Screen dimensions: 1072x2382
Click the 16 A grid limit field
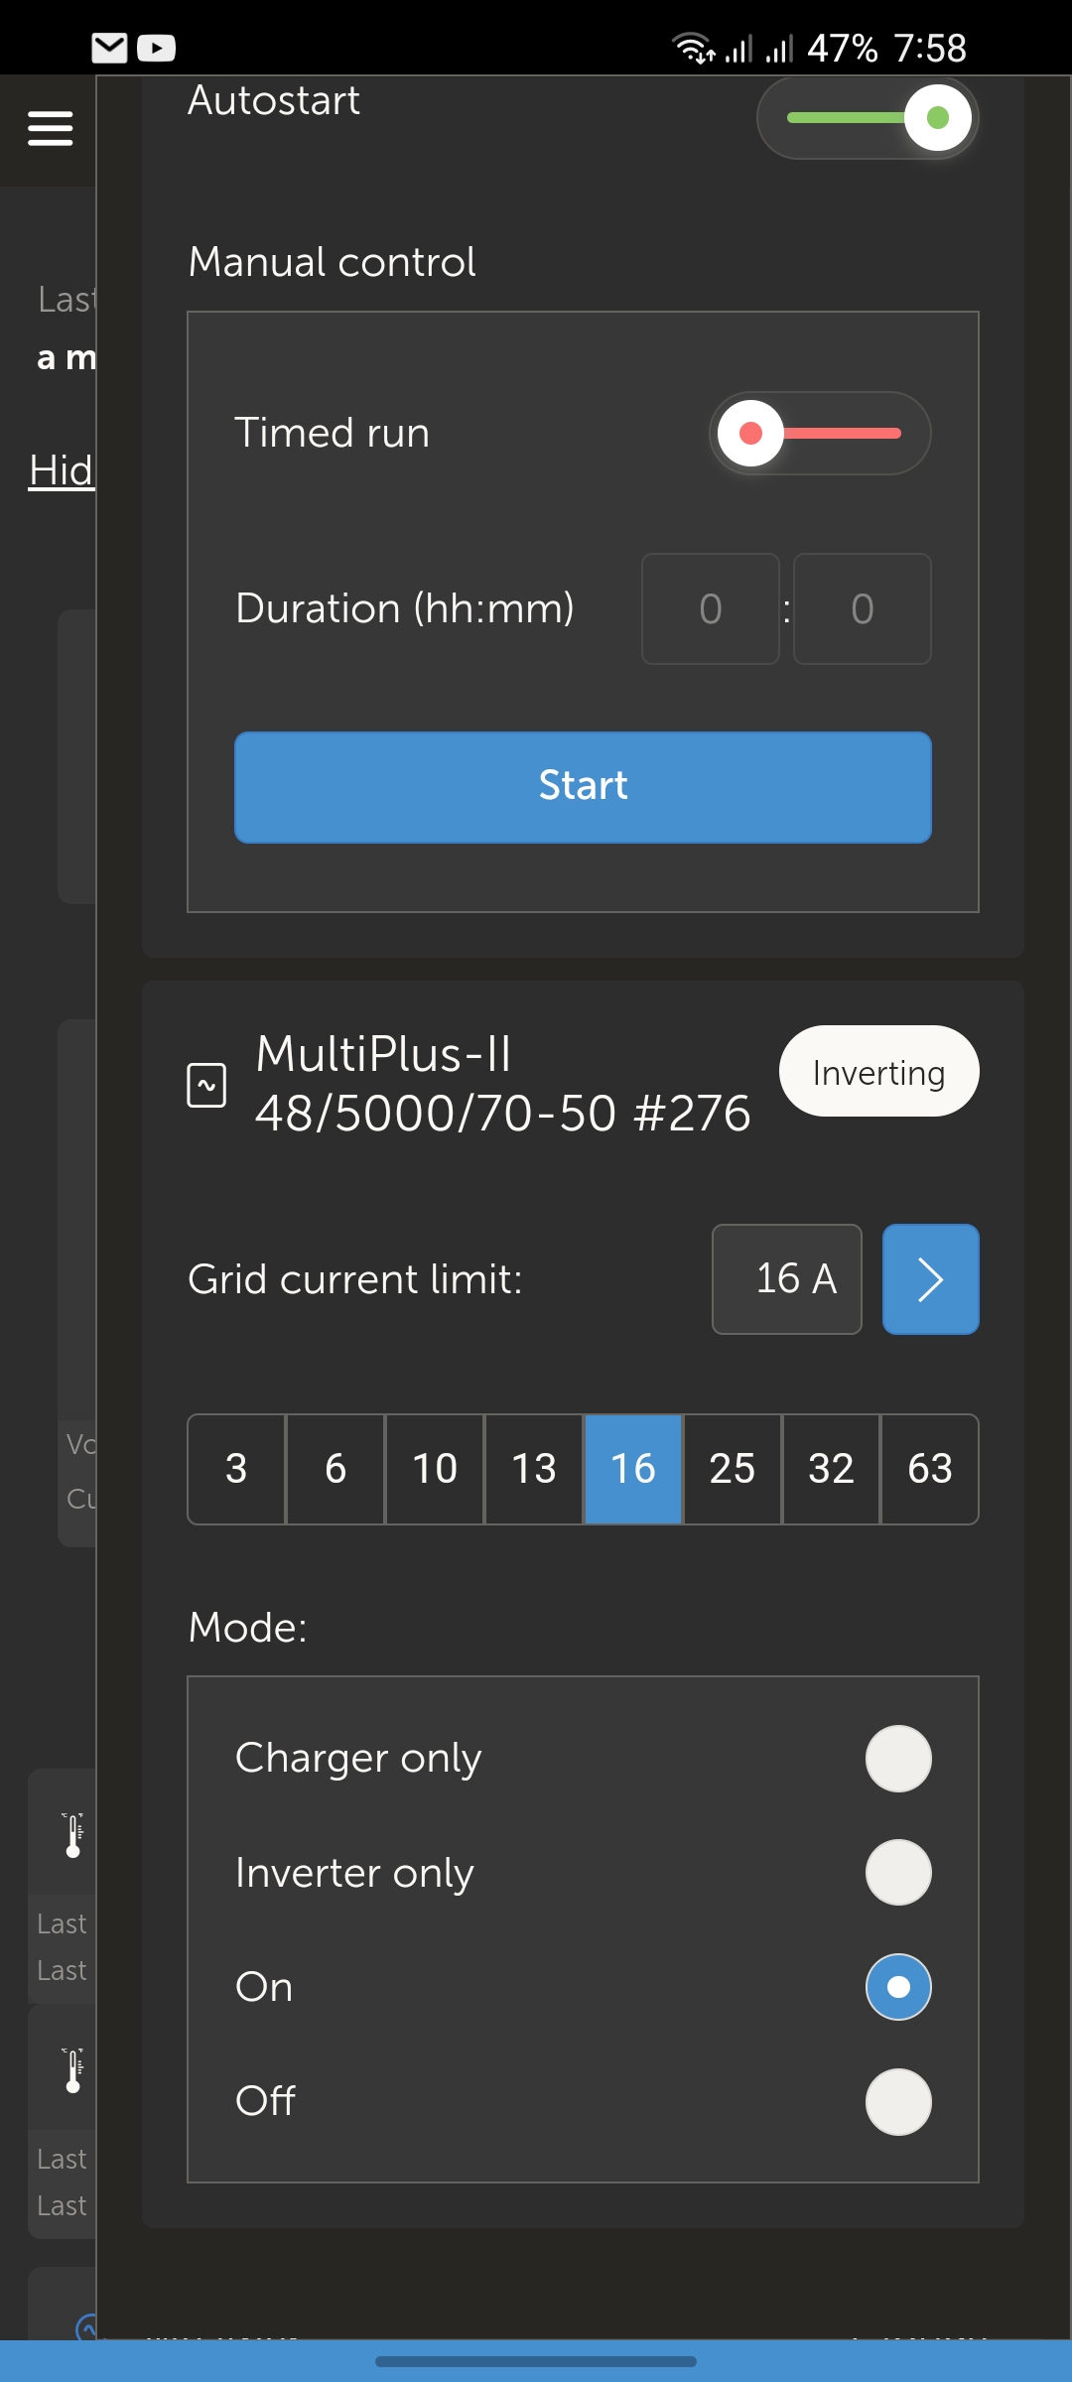click(787, 1279)
